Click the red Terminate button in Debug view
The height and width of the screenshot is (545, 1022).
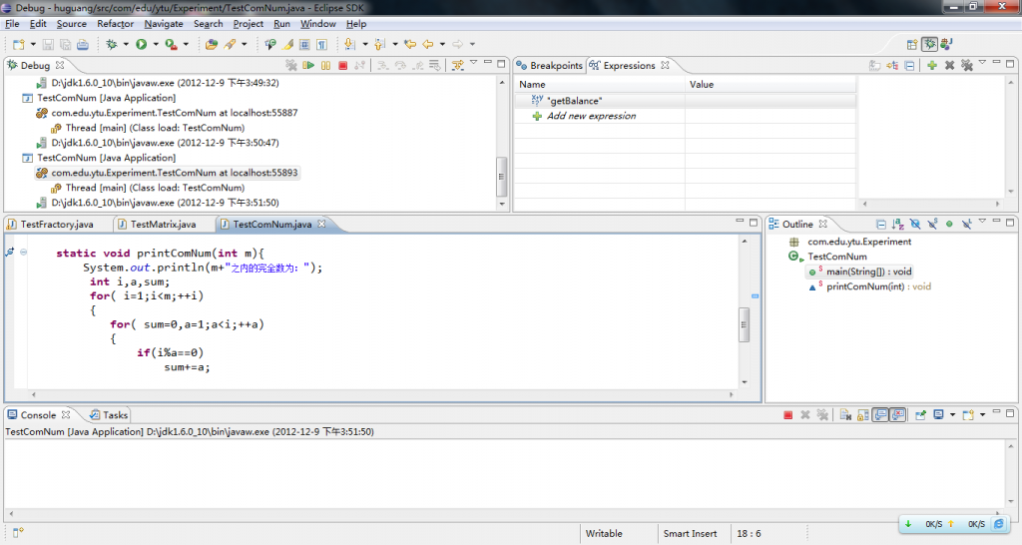click(x=342, y=66)
